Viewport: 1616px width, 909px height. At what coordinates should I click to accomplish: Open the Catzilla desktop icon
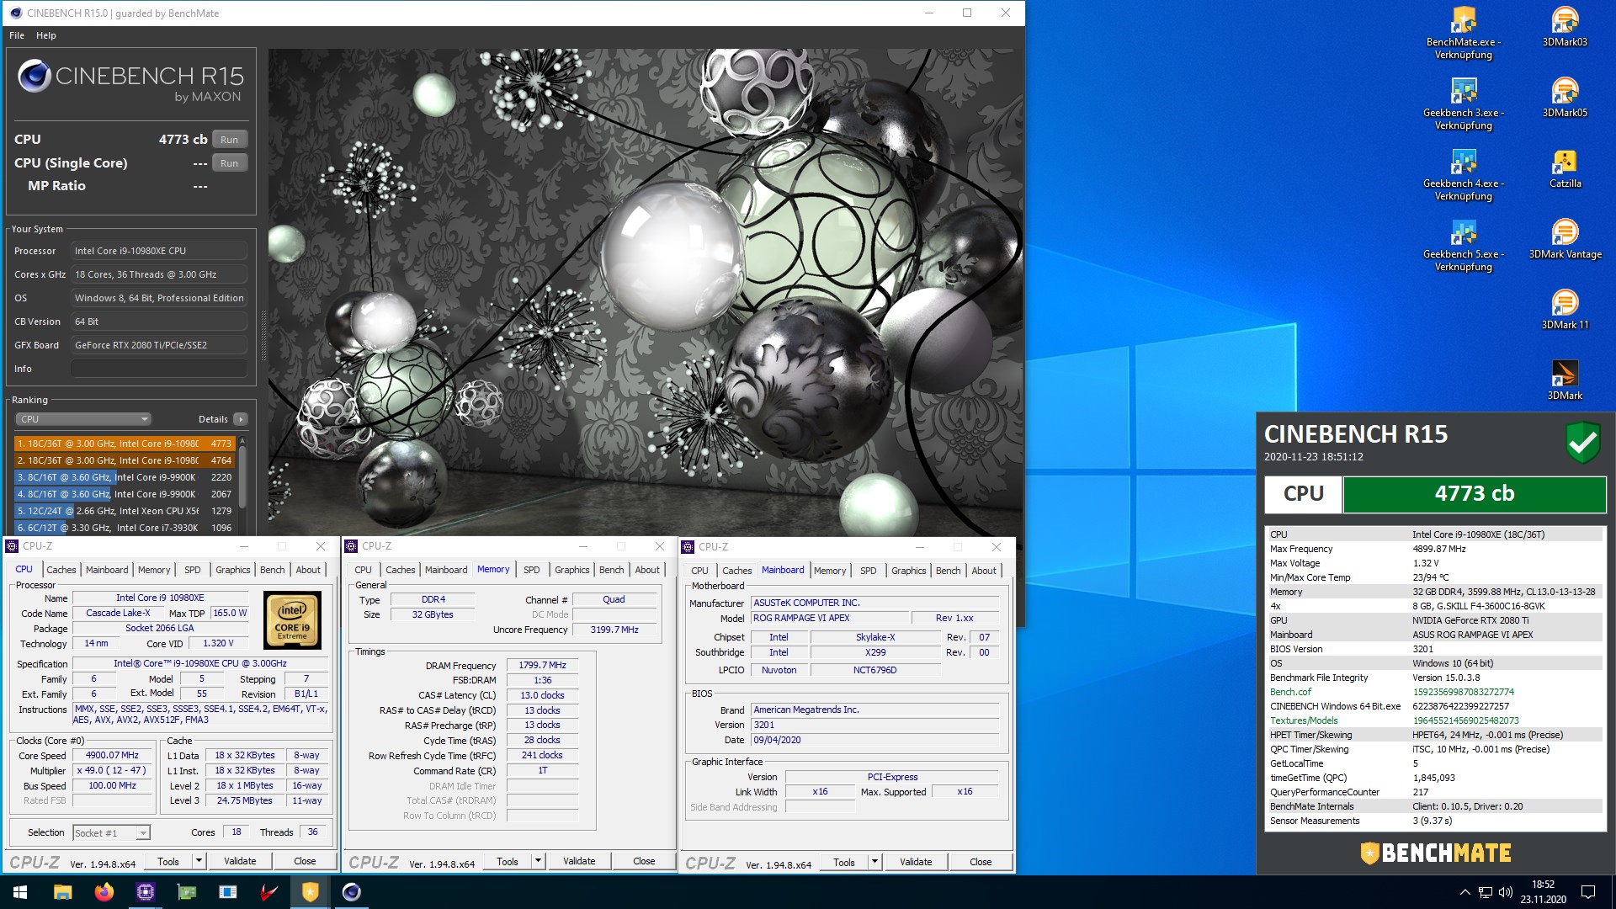(x=1565, y=168)
